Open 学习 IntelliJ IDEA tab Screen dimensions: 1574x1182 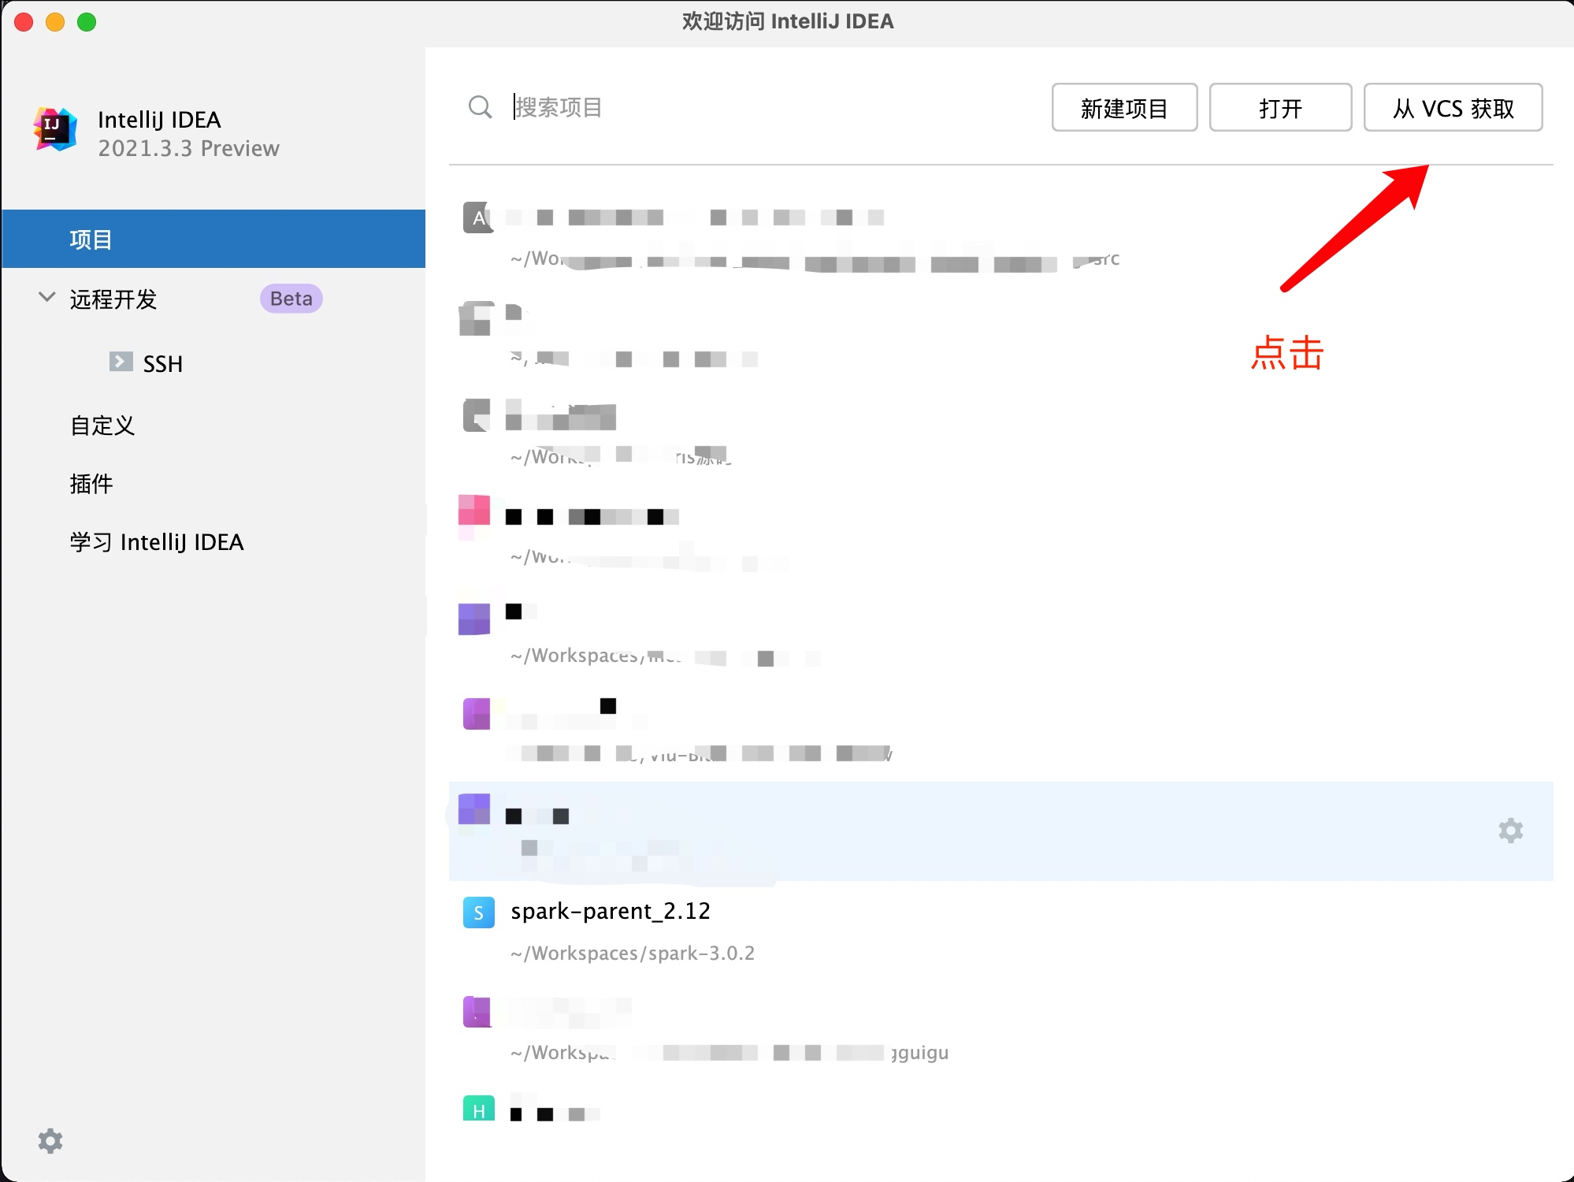[157, 542]
